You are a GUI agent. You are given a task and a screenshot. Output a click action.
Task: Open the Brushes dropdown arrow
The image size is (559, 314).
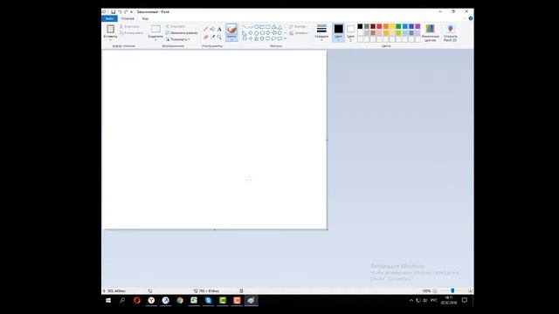(231, 39)
